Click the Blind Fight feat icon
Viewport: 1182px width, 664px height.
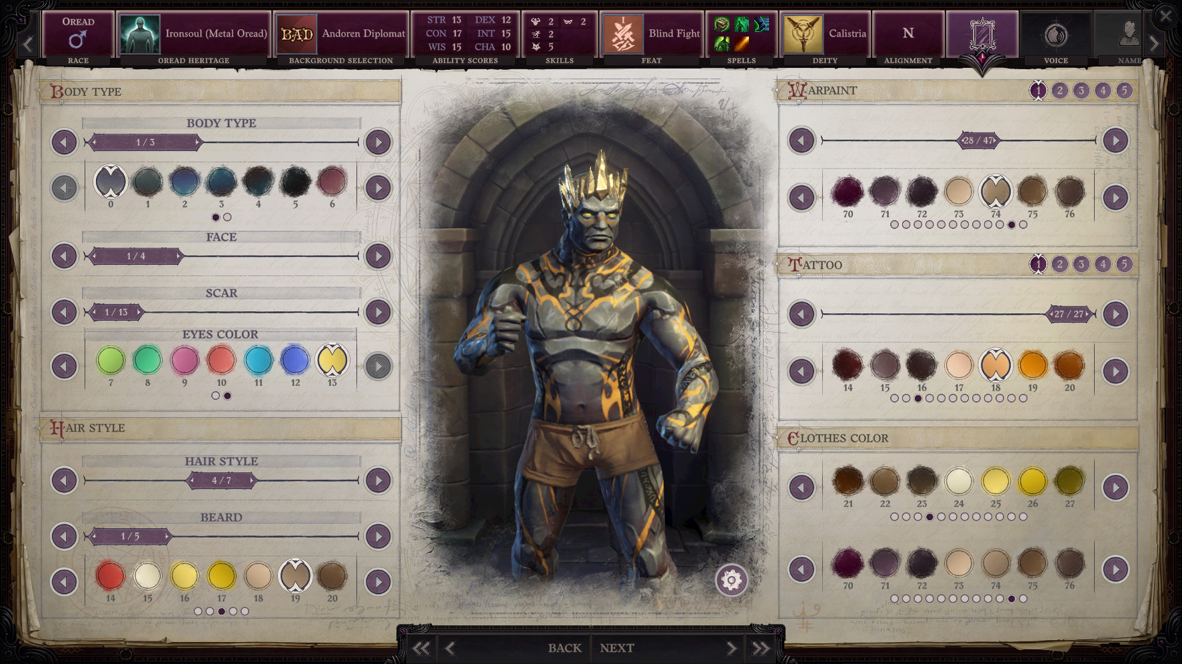tap(624, 34)
